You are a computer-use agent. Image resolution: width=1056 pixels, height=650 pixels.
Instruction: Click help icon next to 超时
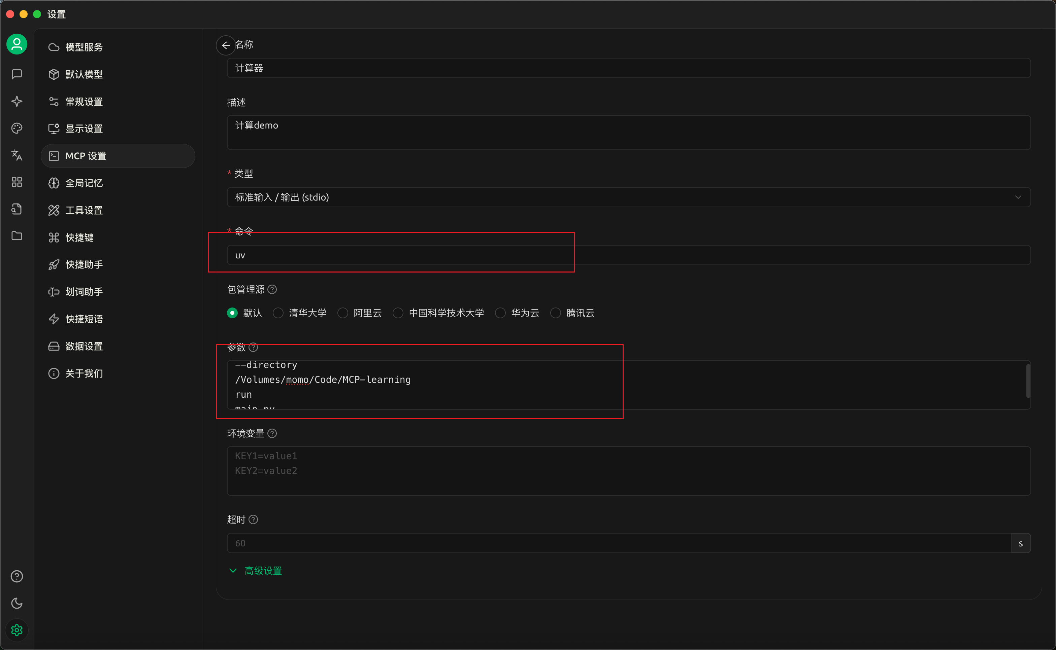[253, 520]
